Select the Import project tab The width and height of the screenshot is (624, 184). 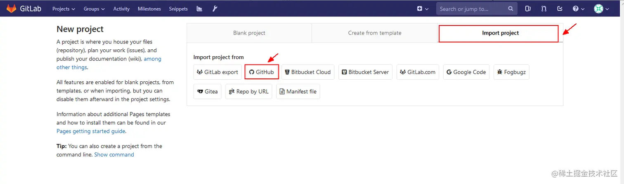pos(500,33)
